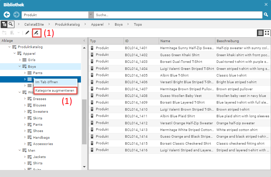The image size is (271, 177).
Task: Click the edit pencil toolbar icon
Action: point(27,33)
